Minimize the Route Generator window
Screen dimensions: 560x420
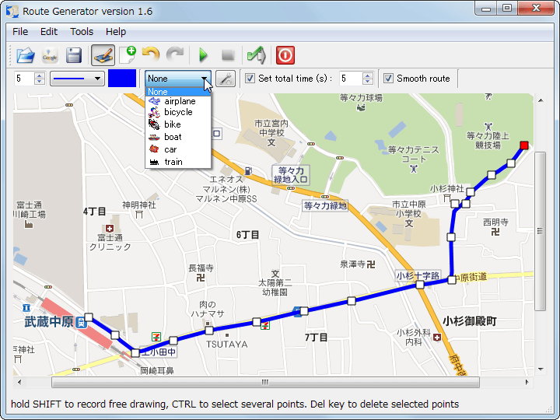click(486, 9)
